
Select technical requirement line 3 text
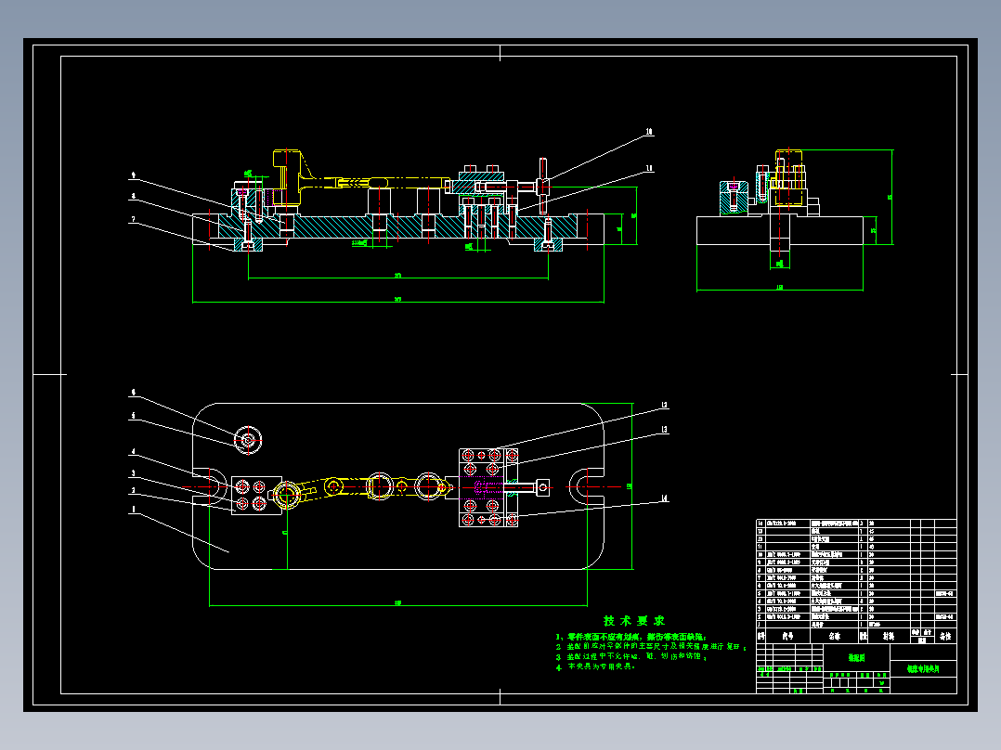click(630, 656)
